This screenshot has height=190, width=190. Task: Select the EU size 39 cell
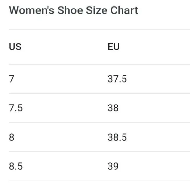[x=113, y=166]
